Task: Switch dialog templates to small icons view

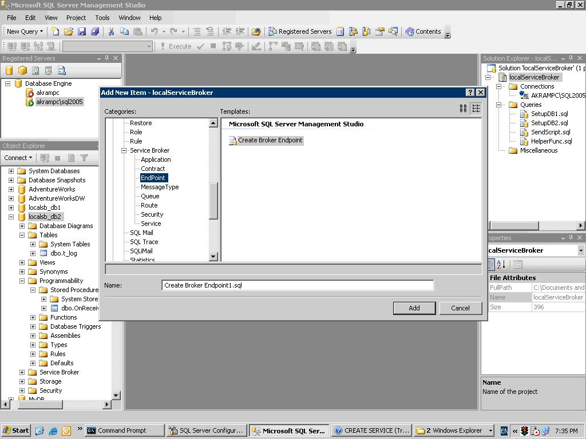Action: 476,108
